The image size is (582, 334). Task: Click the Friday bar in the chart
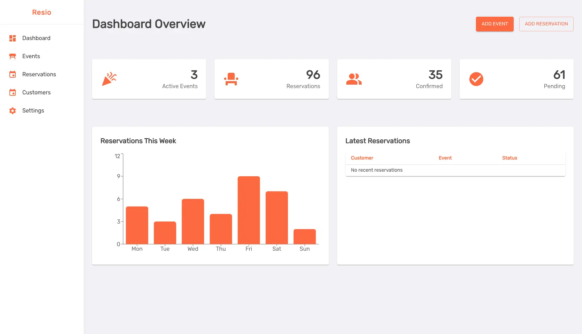[x=249, y=210]
